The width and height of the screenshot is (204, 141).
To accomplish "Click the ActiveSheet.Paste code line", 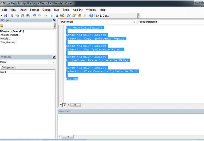I will tap(97, 60).
